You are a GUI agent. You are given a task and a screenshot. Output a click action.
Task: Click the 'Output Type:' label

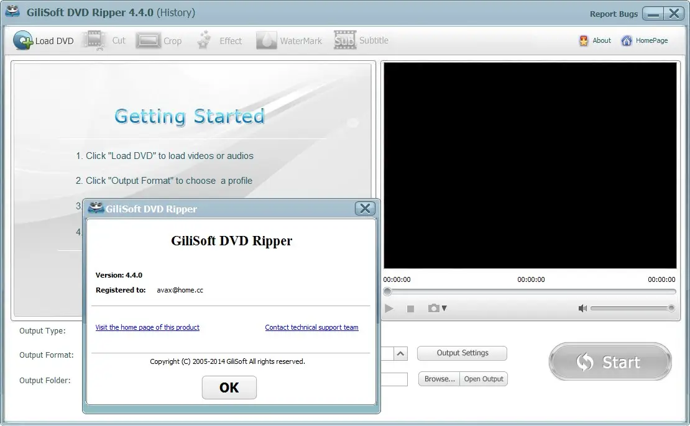(x=42, y=330)
